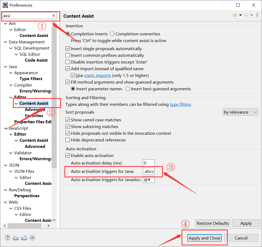Viewport: 262px width, 247px height.
Task: Collapse the Validator node
Action: (11, 153)
